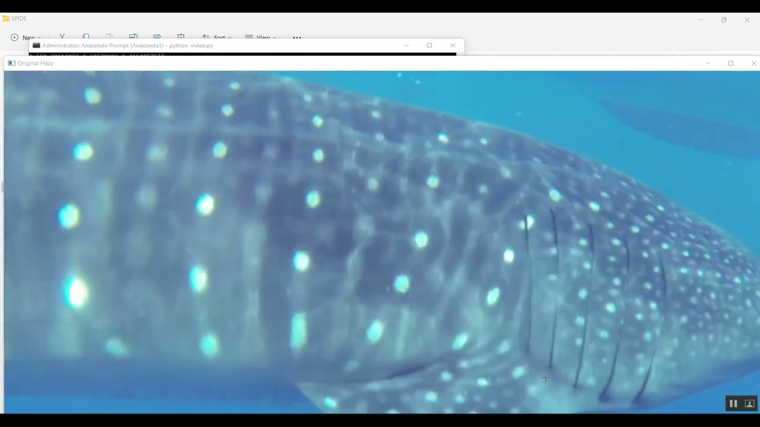The width and height of the screenshot is (760, 427).
Task: Open the New menu in File Explorer
Action: click(26, 37)
